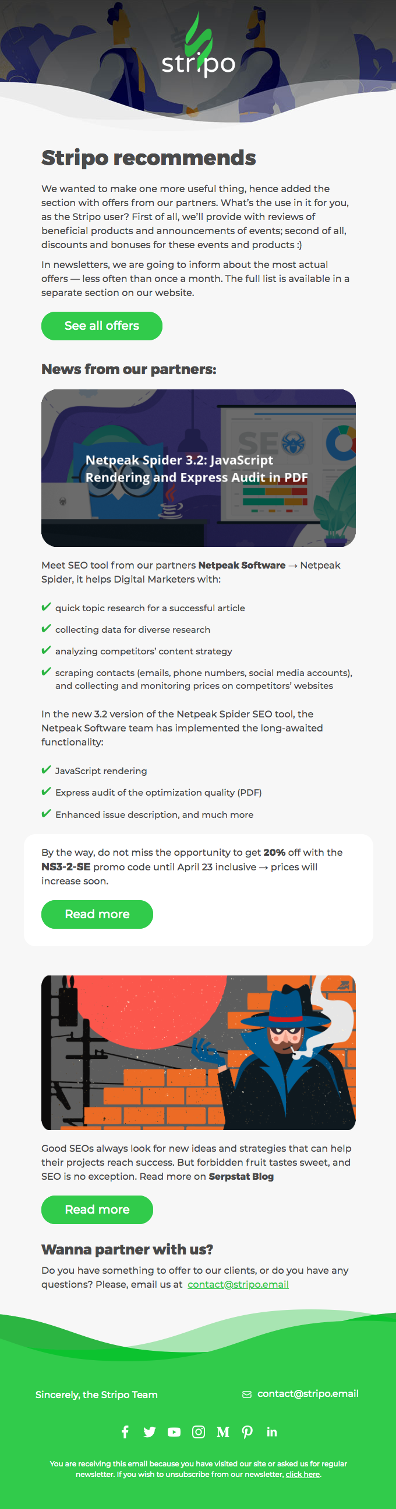Click the underlined contact@stripo.email link
The width and height of the screenshot is (396, 1509).
[238, 1284]
